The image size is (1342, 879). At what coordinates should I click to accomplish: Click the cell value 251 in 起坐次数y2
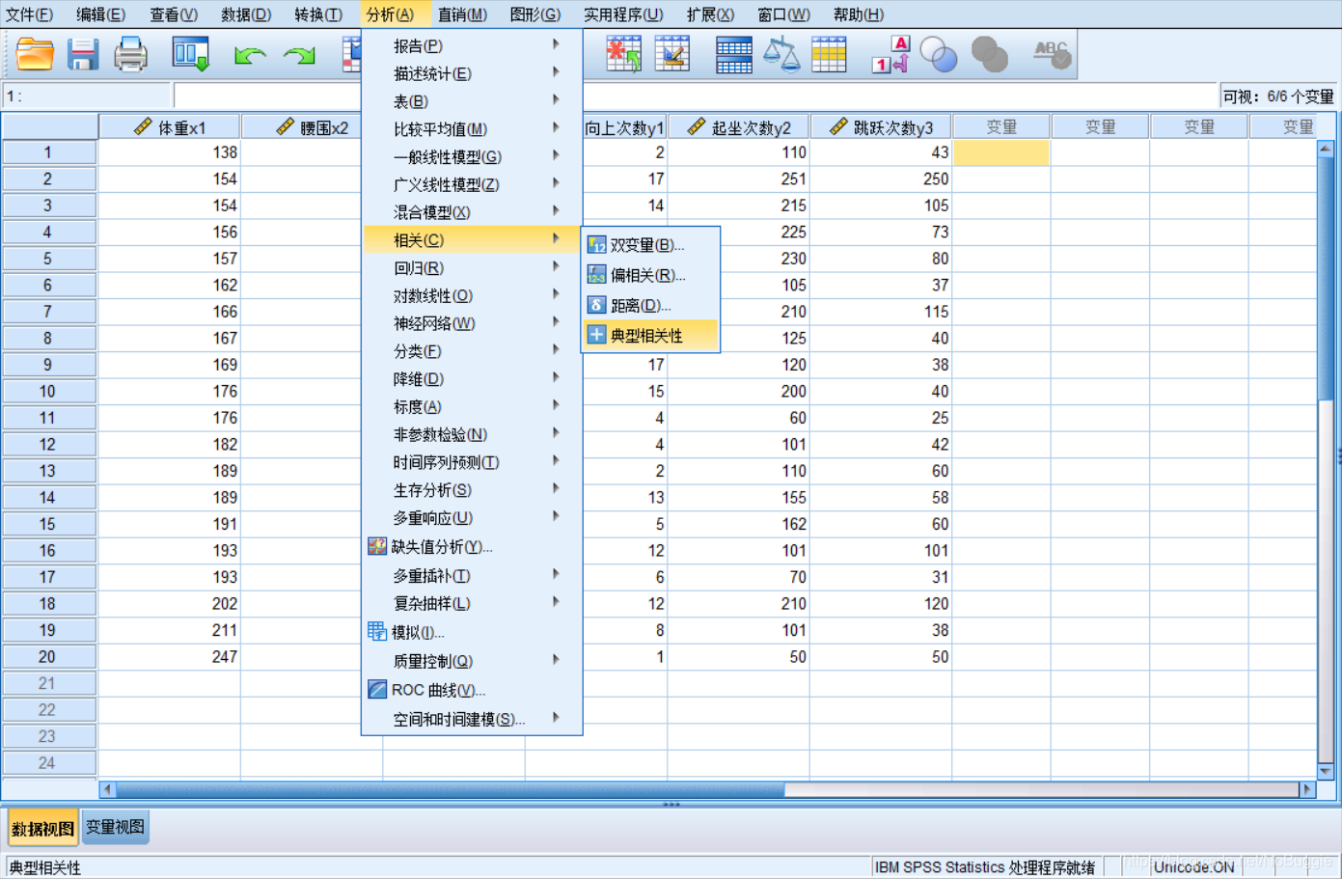pos(739,179)
